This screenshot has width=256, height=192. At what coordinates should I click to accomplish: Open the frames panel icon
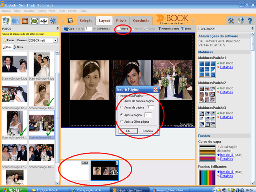[x=25, y=21]
